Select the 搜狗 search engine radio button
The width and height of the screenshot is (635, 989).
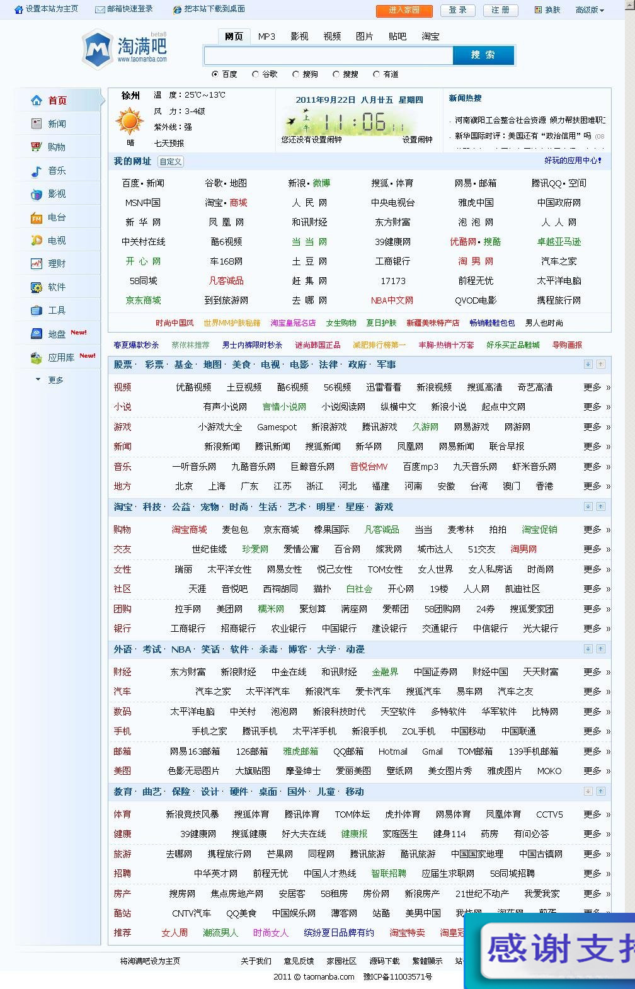pos(295,74)
